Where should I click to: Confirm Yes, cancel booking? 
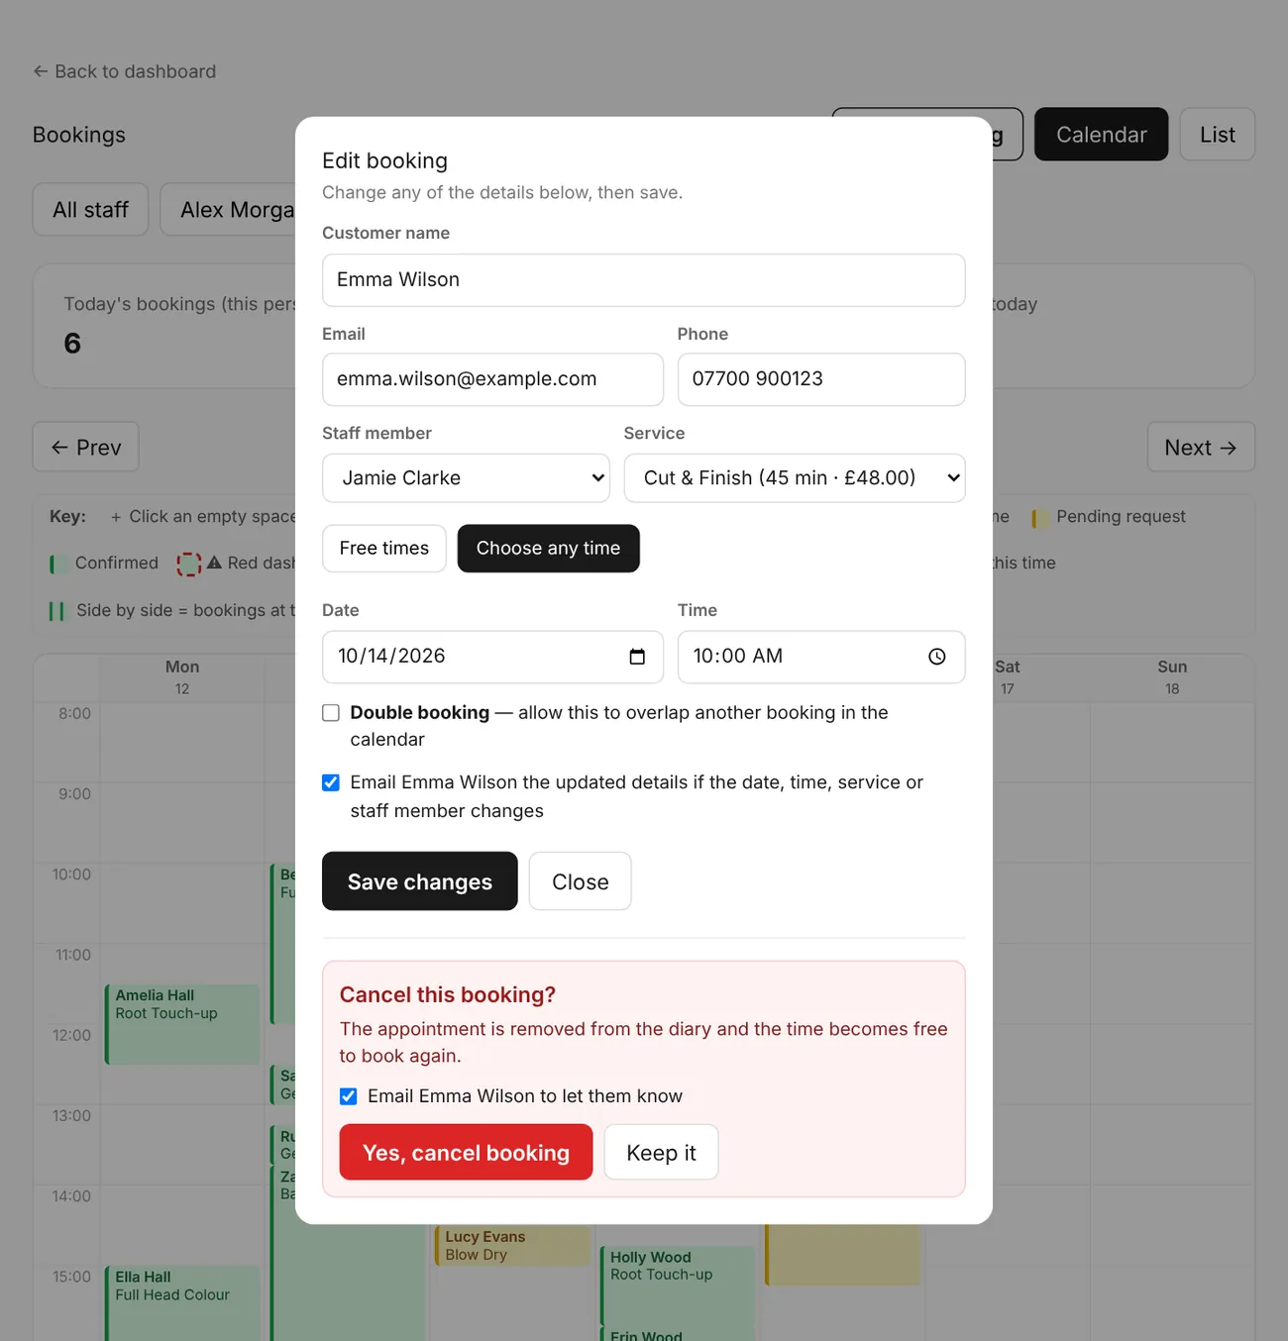click(x=466, y=1153)
